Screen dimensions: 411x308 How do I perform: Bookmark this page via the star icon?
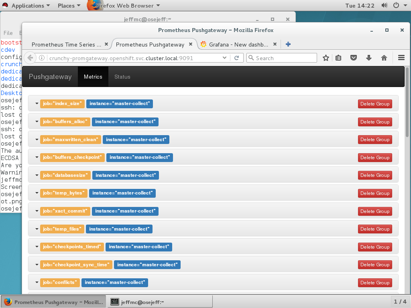pos(326,58)
